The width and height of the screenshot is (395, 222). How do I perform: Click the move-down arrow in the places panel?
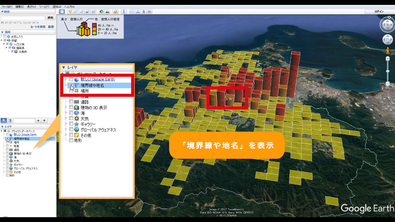pos(44,120)
